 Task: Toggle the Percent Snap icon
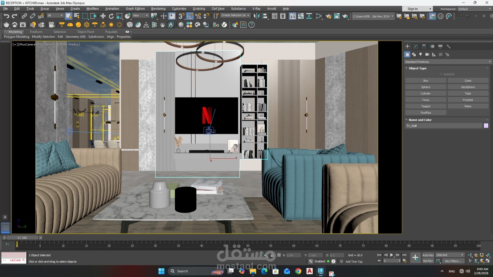point(198,16)
